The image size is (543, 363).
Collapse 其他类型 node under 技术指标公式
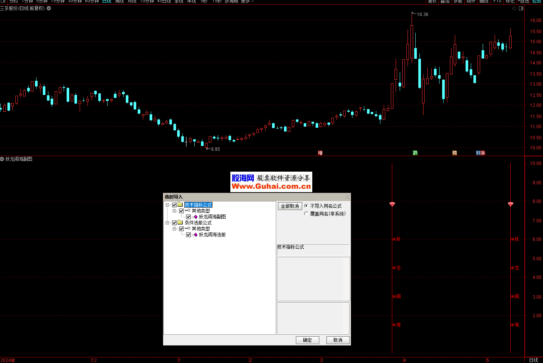pos(175,211)
